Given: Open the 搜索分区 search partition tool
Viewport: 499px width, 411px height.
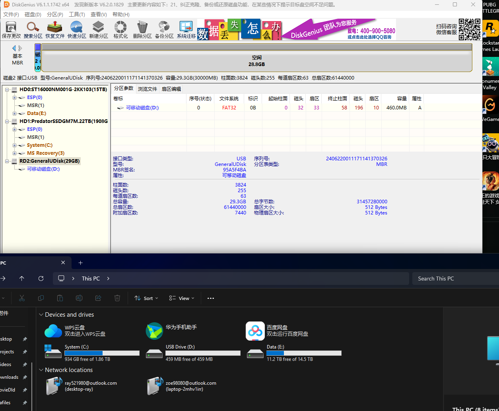Looking at the screenshot, I should coord(33,30).
